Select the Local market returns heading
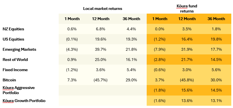This screenshot has width=233, height=108. pyautogui.click(x=103, y=9)
